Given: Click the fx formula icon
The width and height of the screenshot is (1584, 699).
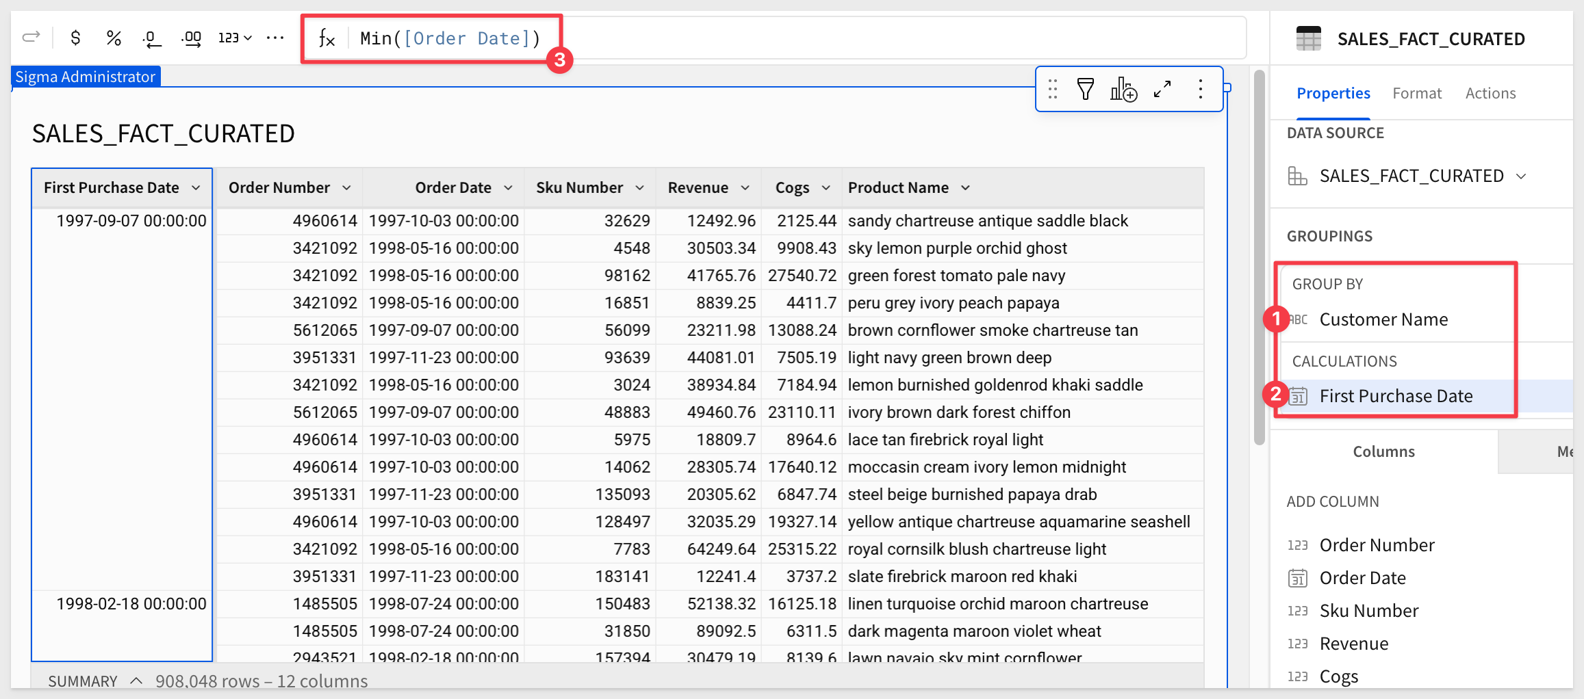Looking at the screenshot, I should pyautogui.click(x=327, y=38).
